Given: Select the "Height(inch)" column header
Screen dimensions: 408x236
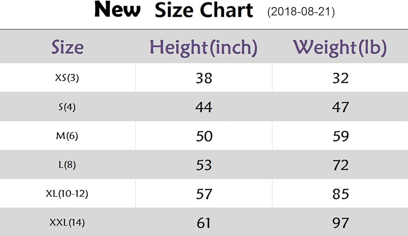Looking at the screenshot, I should [x=203, y=47].
